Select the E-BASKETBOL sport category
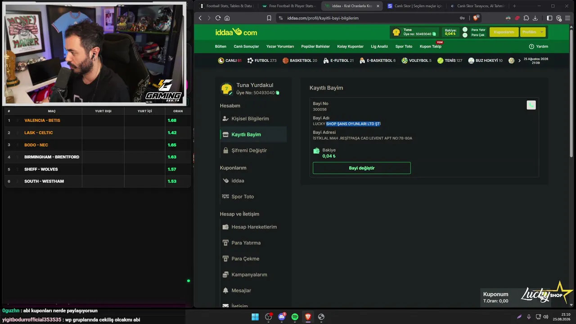 (x=378, y=60)
